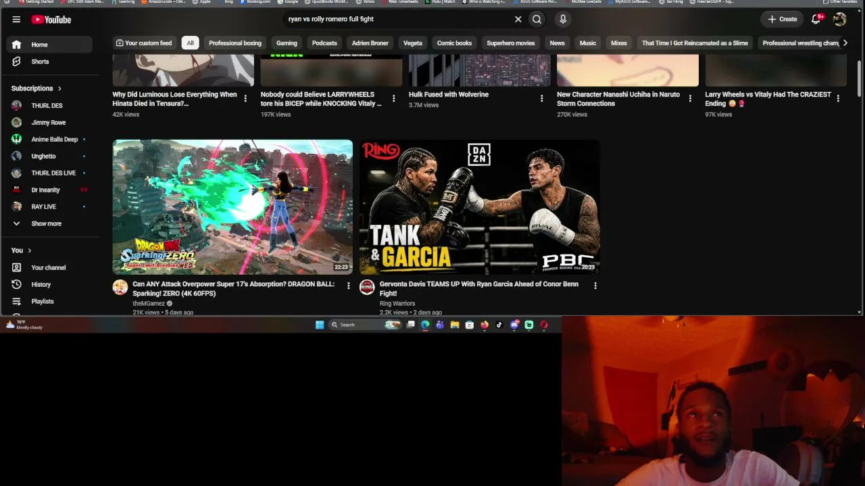The height and width of the screenshot is (486, 865).
Task: Expand Show more subscriptions
Action: [49, 223]
